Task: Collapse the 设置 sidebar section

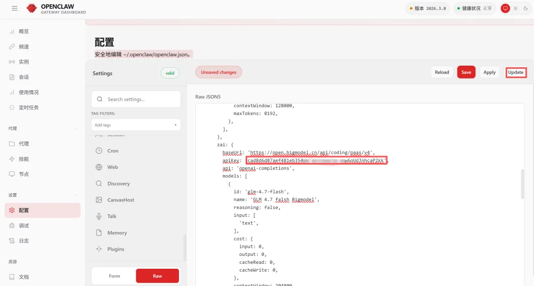Action: (x=75, y=195)
